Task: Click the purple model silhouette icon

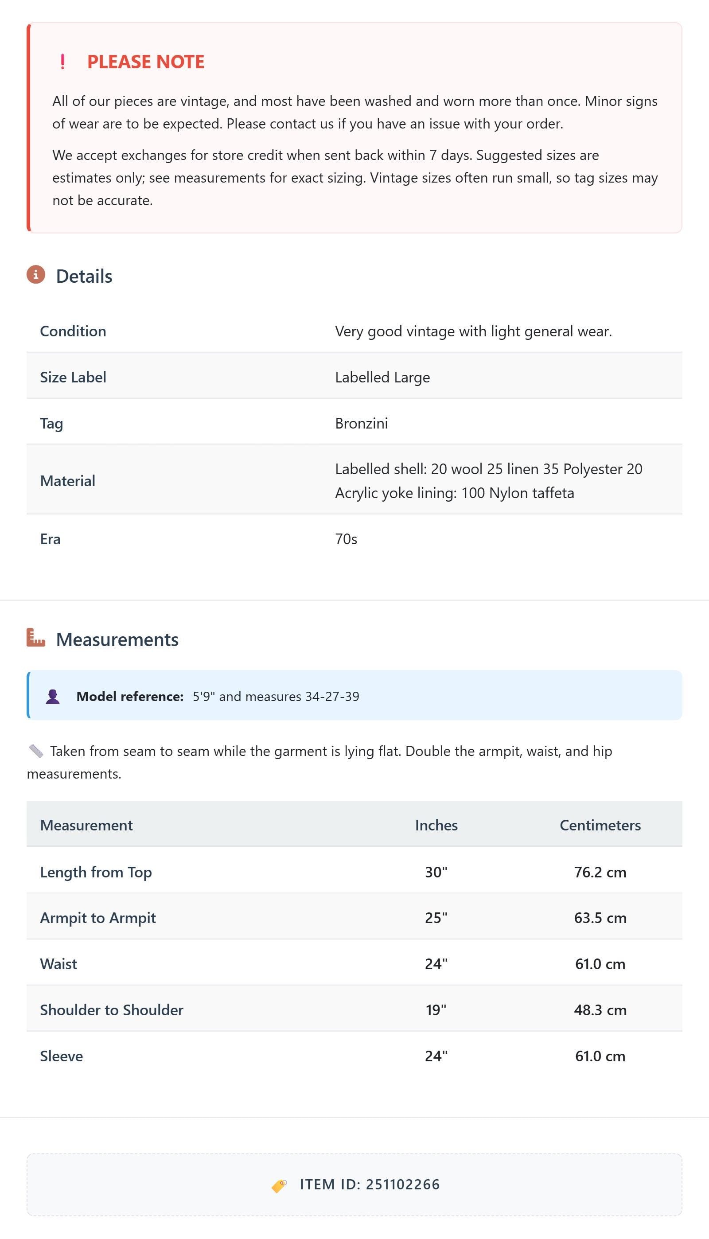Action: (53, 696)
